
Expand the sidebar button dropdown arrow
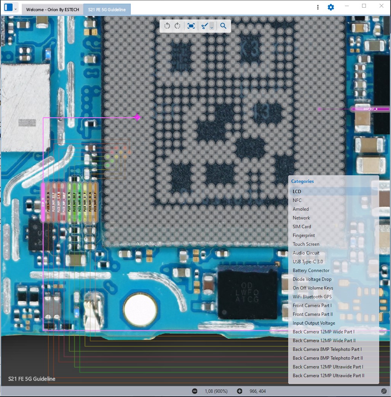pos(16,8)
